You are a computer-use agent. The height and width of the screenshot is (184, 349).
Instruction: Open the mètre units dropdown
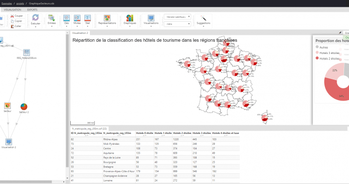coord(177,24)
